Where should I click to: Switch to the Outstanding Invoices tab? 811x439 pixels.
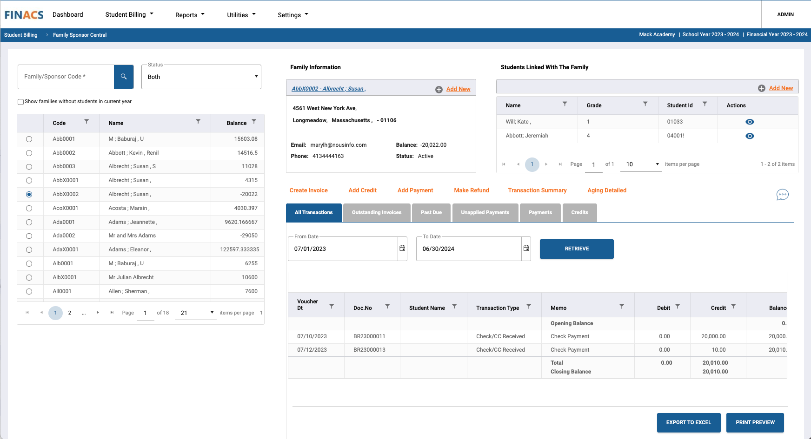click(376, 213)
